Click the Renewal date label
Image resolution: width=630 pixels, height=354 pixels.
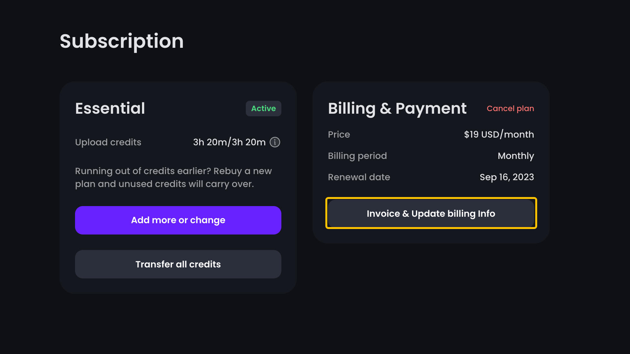(x=359, y=177)
